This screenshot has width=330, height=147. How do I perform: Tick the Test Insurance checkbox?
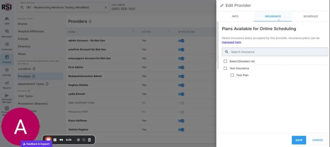pos(225,68)
